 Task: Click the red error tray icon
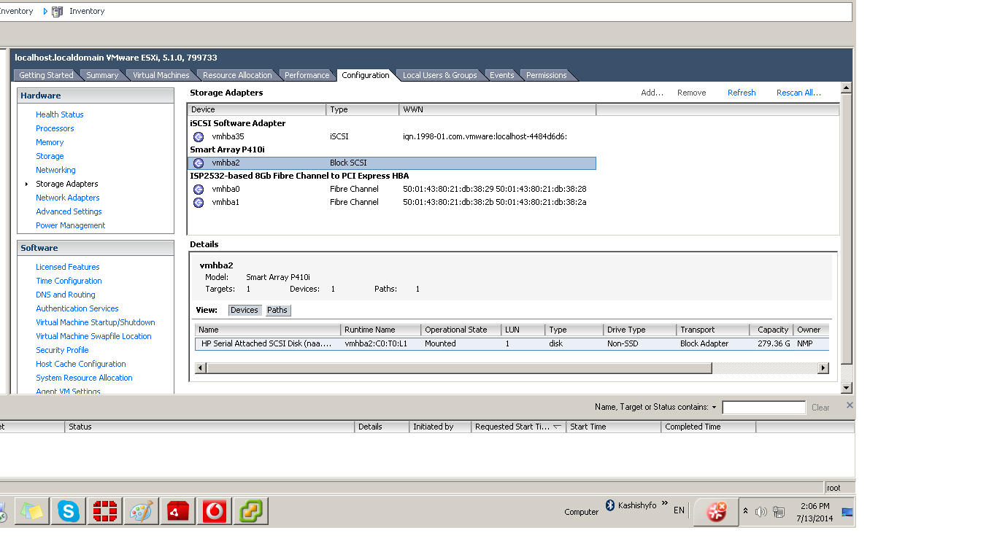[716, 511]
